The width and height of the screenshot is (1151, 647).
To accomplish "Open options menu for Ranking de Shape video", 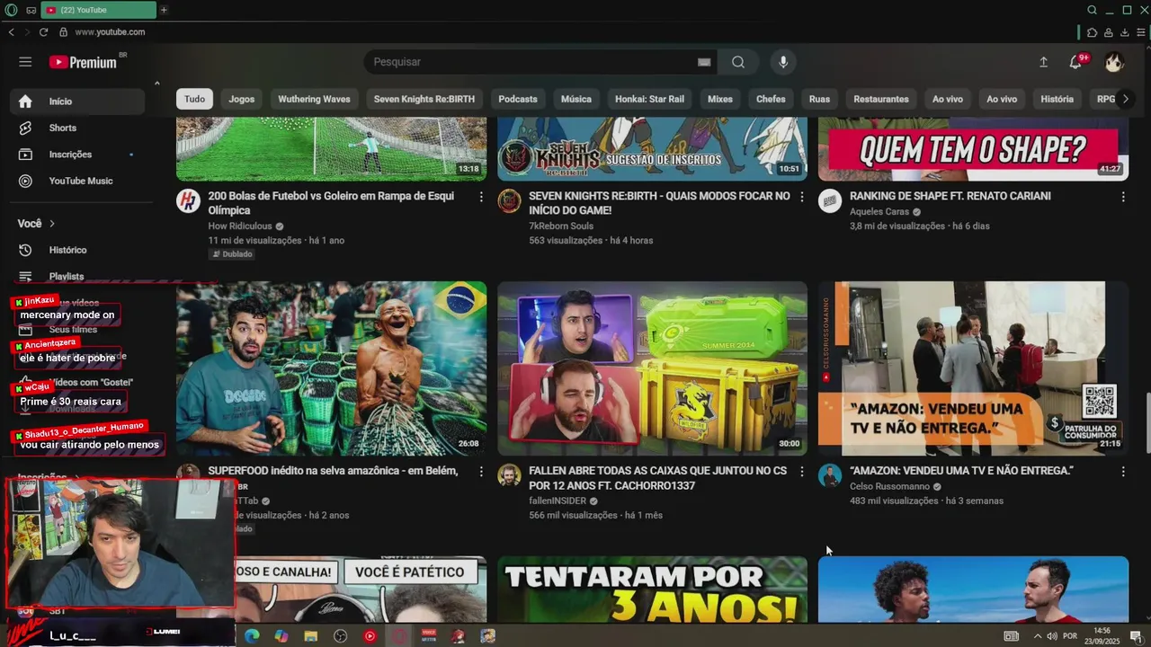I will point(1123,196).
